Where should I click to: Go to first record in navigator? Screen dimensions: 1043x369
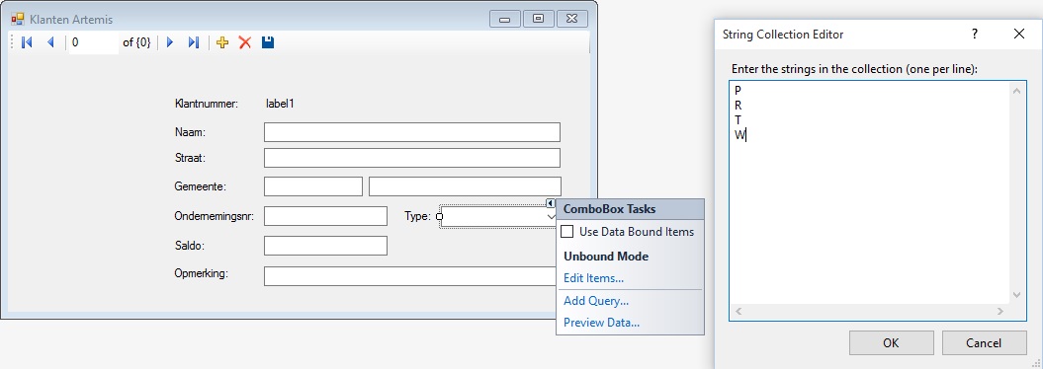28,42
